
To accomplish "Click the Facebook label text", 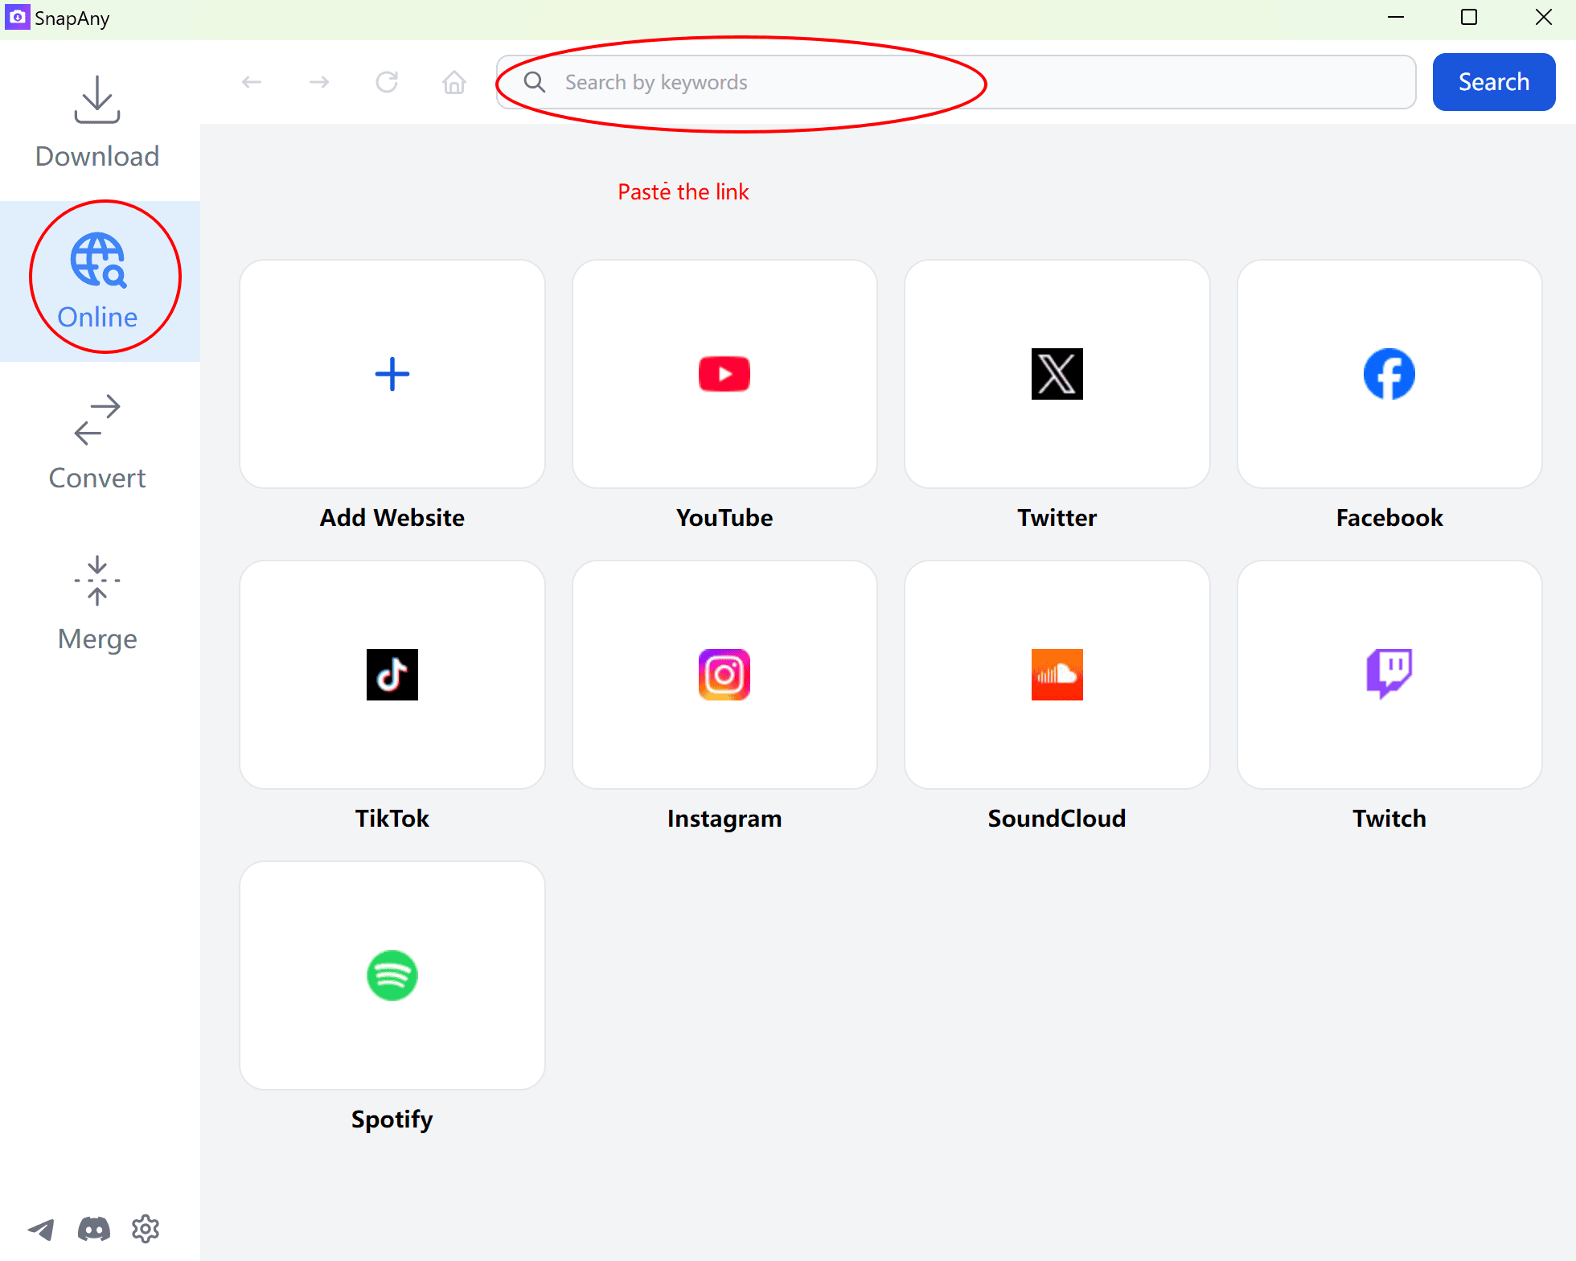I will pos(1389,517).
